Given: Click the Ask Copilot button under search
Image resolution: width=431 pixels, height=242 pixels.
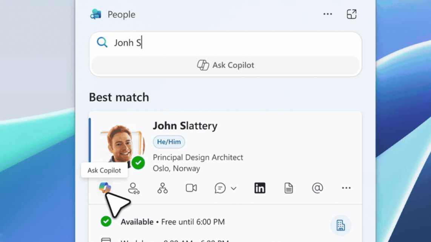Looking at the screenshot, I should pyautogui.click(x=226, y=65).
